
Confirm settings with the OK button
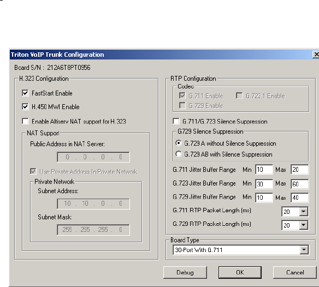[240, 272]
